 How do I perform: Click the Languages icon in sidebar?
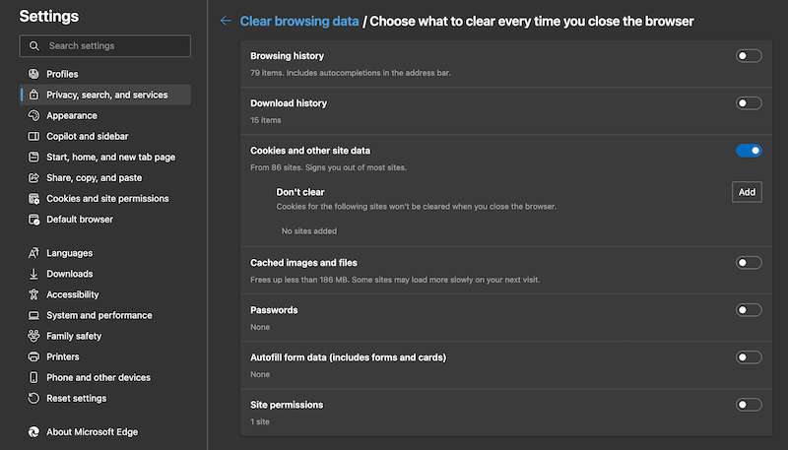pyautogui.click(x=33, y=253)
